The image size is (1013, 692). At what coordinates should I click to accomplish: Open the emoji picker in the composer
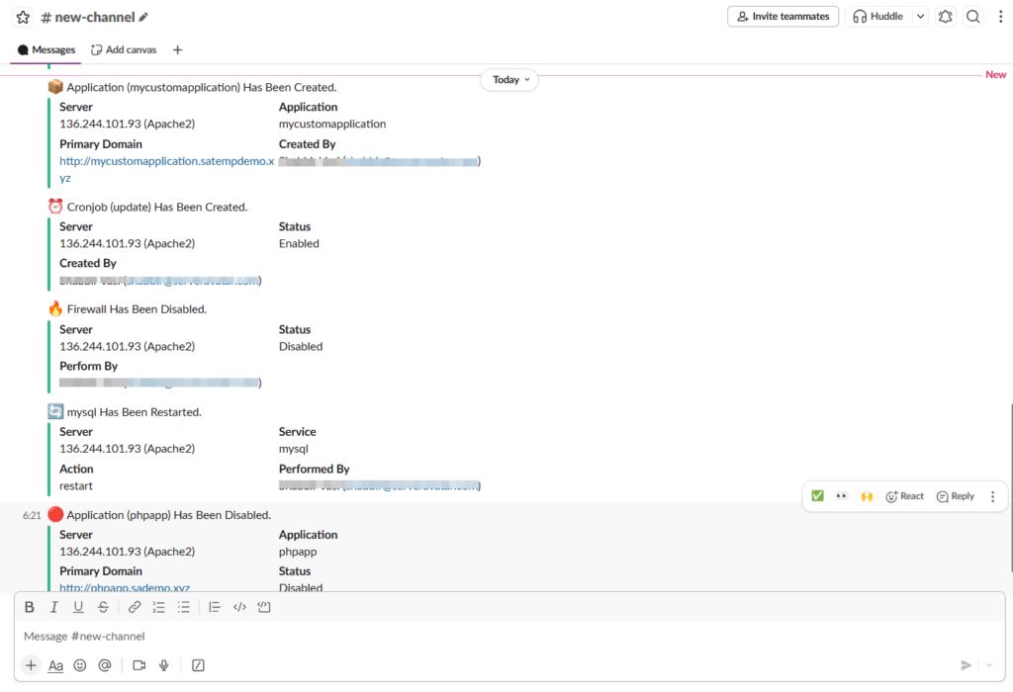(x=80, y=665)
